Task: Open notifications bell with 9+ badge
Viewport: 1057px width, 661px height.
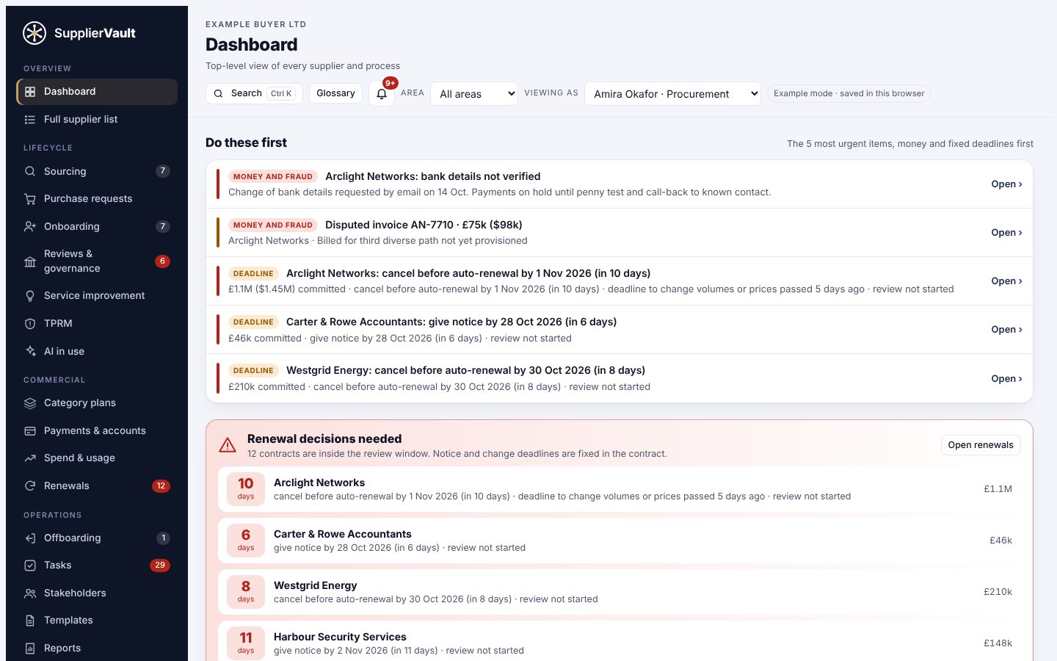Action: [x=382, y=93]
